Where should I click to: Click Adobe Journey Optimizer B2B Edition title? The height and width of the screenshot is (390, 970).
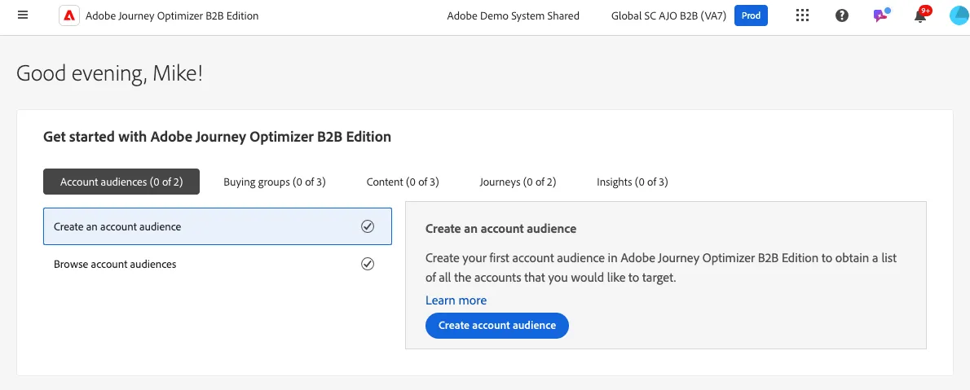(x=172, y=15)
